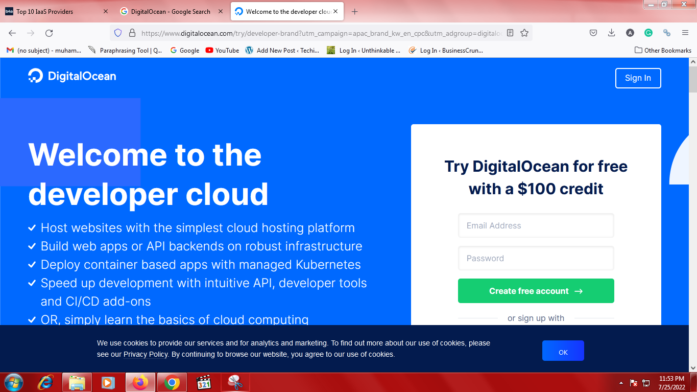The width and height of the screenshot is (697, 392).
Task: Open the Google bookmark
Action: tap(184, 50)
